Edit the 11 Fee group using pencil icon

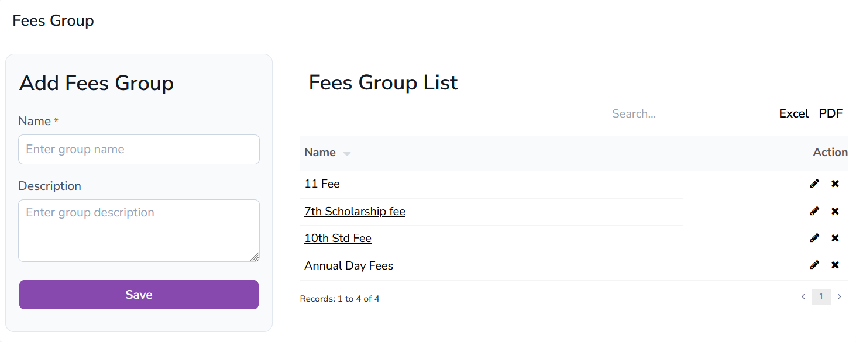click(814, 184)
